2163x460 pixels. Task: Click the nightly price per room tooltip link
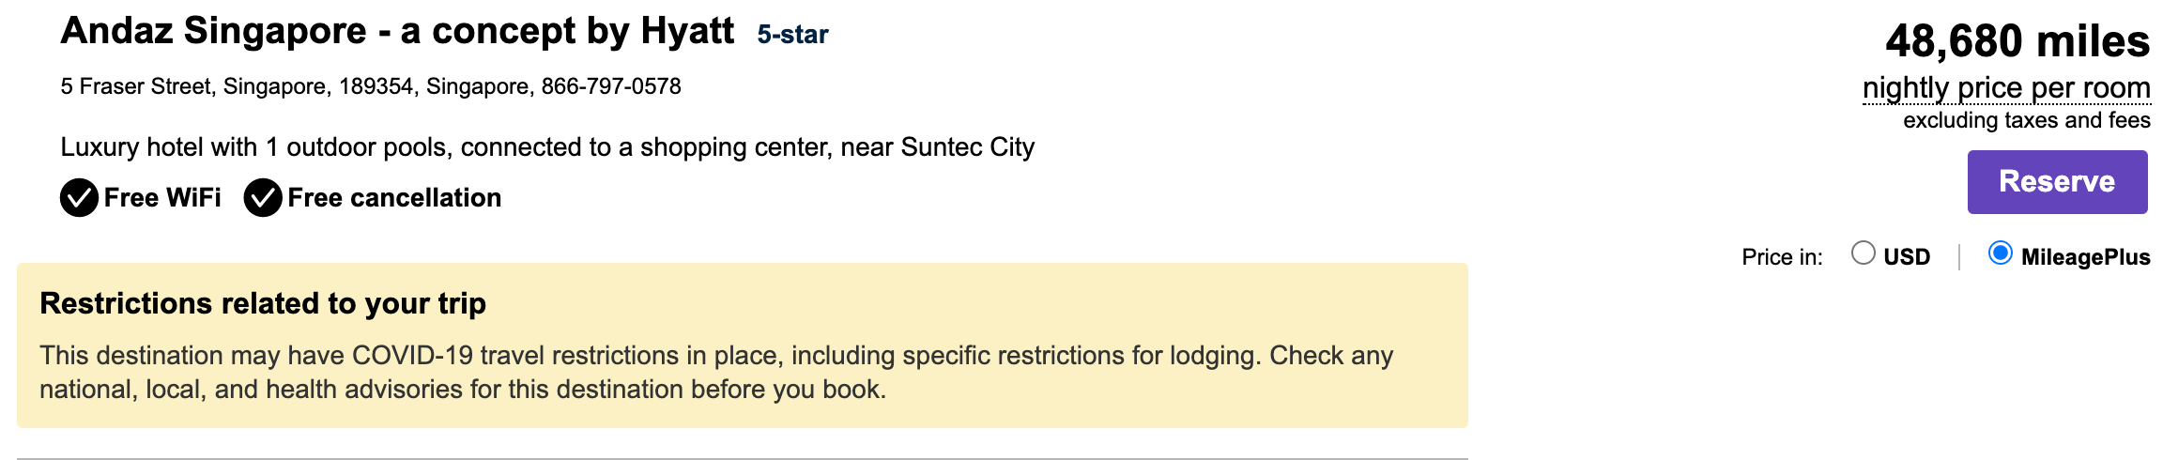tap(2006, 88)
